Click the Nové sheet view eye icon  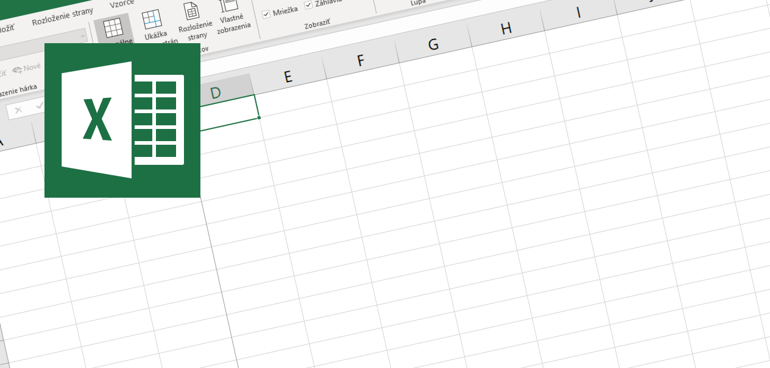17,69
